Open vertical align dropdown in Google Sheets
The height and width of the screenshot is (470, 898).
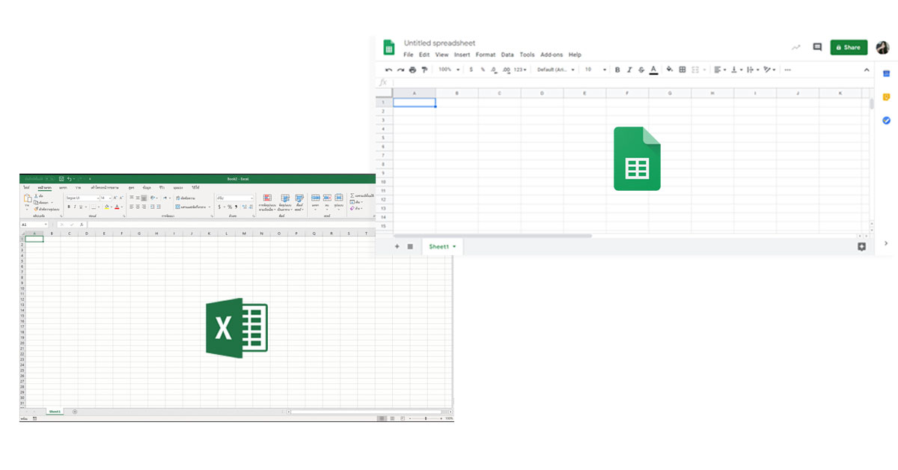[x=736, y=70]
